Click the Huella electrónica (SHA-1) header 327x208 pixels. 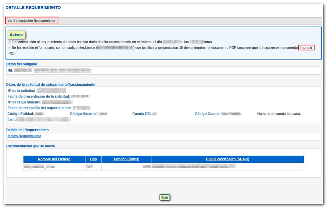[227, 159]
